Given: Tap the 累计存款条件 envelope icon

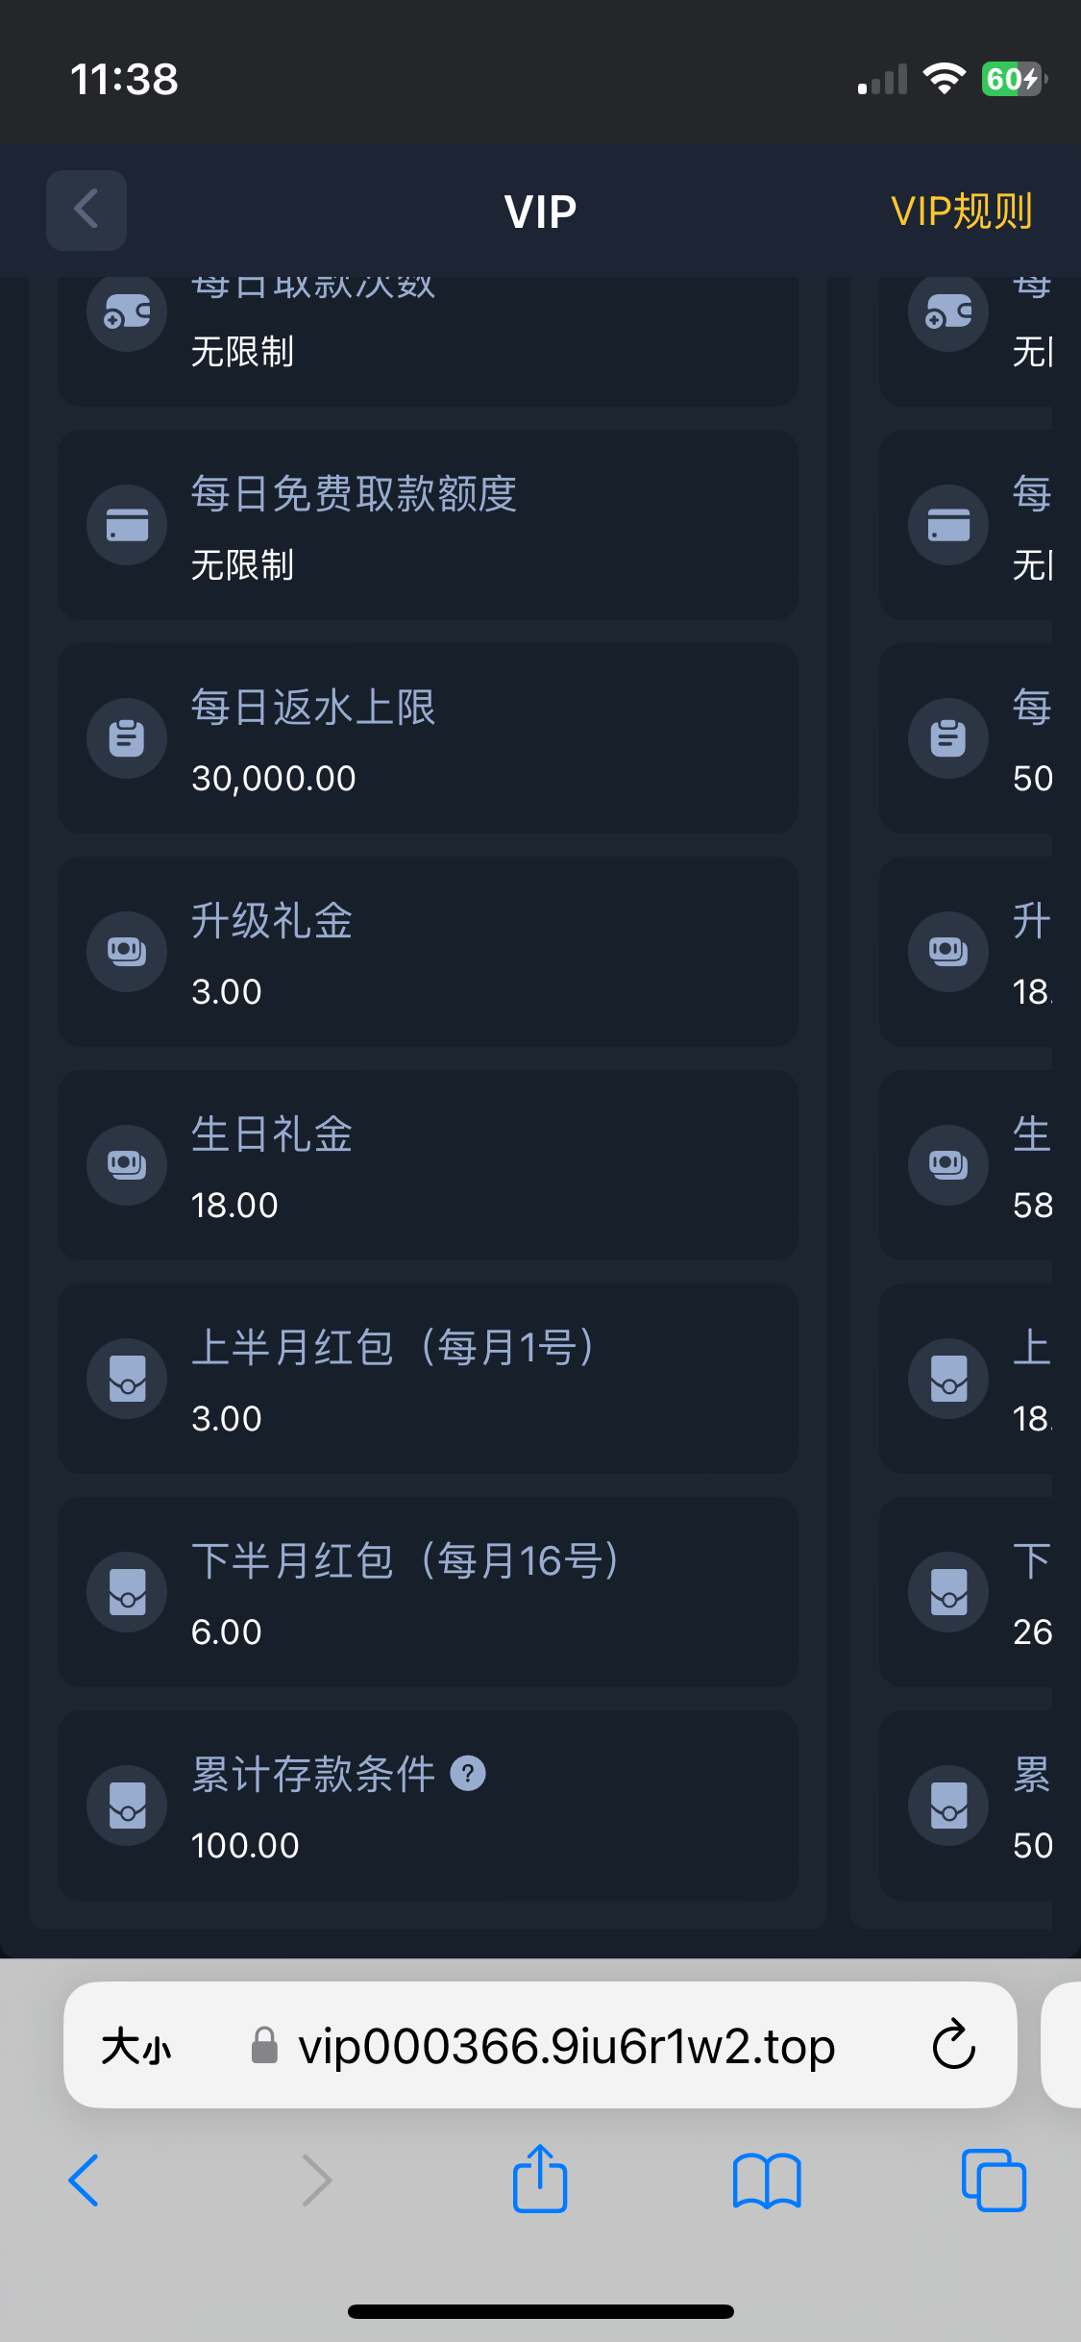Looking at the screenshot, I should tap(127, 1806).
